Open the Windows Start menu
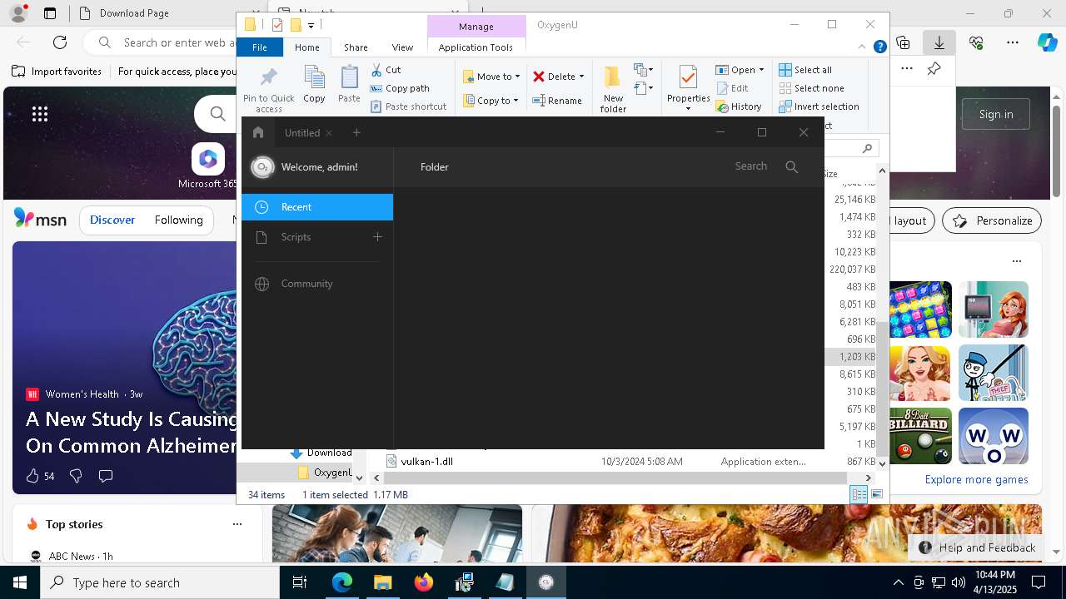The image size is (1066, 599). pos(20,582)
